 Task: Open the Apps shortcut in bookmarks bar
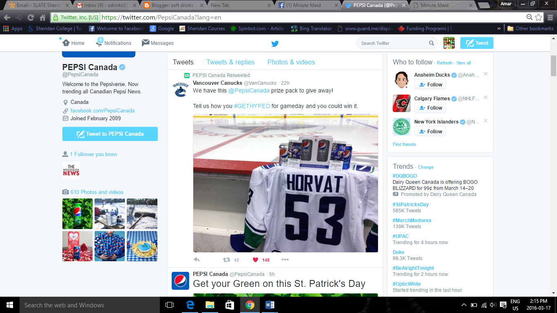click(13, 29)
